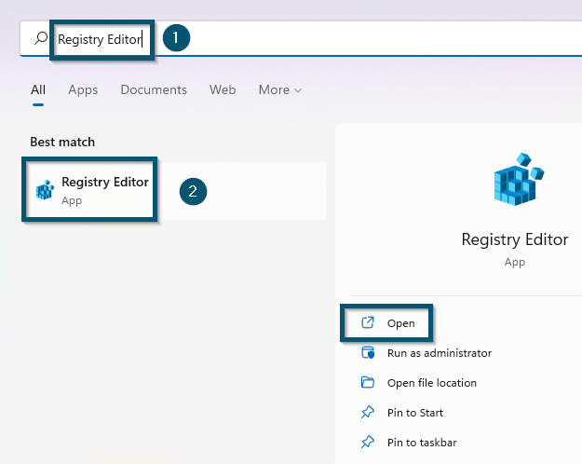Select Registry Editor best match result
Viewport: 582px width, 464px height.
coord(174,191)
